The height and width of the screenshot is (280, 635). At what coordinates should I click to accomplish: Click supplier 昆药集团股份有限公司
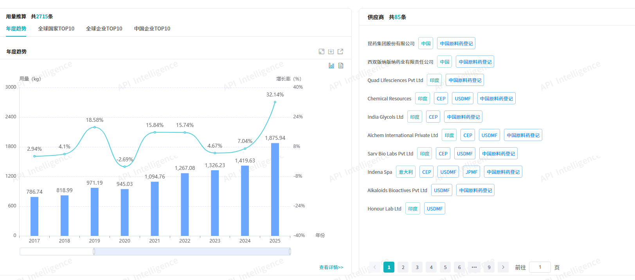pyautogui.click(x=391, y=44)
